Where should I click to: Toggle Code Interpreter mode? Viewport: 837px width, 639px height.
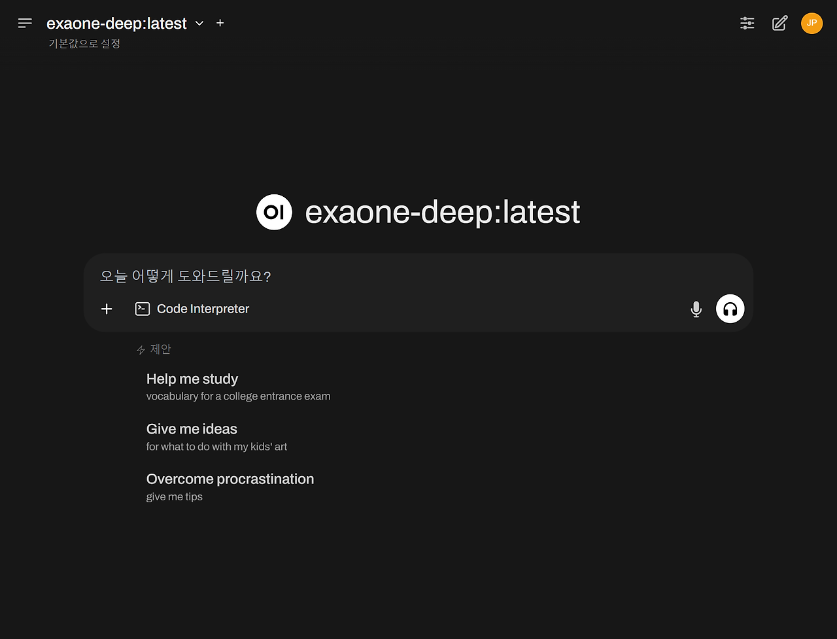pyautogui.click(x=192, y=308)
